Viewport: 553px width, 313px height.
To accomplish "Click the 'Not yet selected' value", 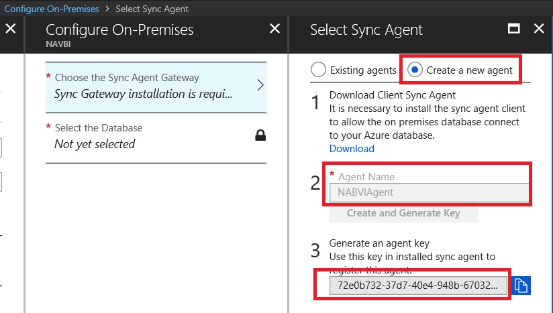I will coord(95,144).
